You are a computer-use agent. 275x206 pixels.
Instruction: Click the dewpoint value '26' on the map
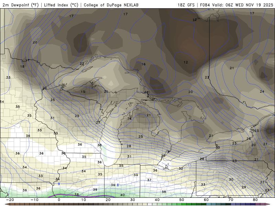249,139
